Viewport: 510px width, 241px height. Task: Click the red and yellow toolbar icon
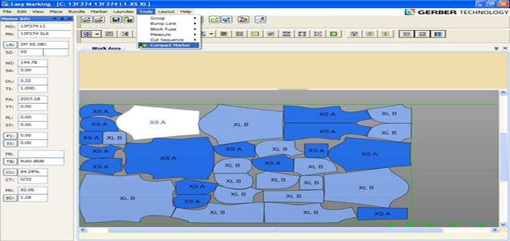click(244, 19)
